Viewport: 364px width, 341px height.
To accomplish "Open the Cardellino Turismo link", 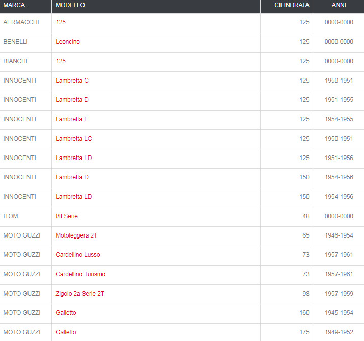I will tap(80, 274).
